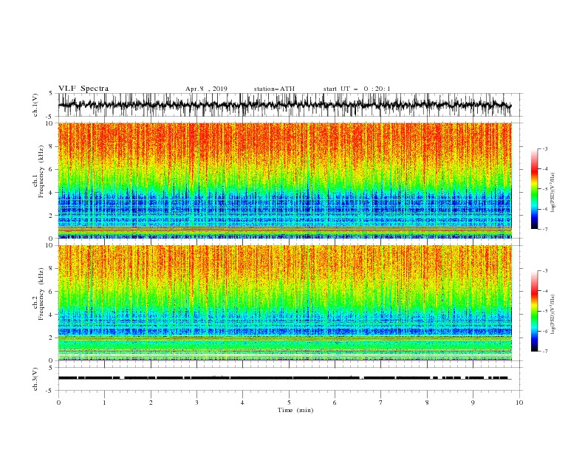
Task: Click the "VLF Spectra" title text
Action: pyautogui.click(x=83, y=89)
